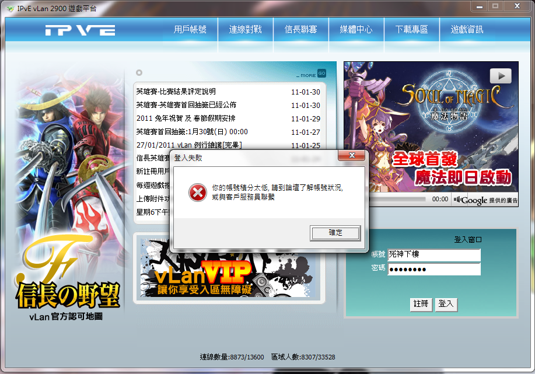Click the MORE GO button above news list
The width and height of the screenshot is (535, 374).
click(x=311, y=74)
